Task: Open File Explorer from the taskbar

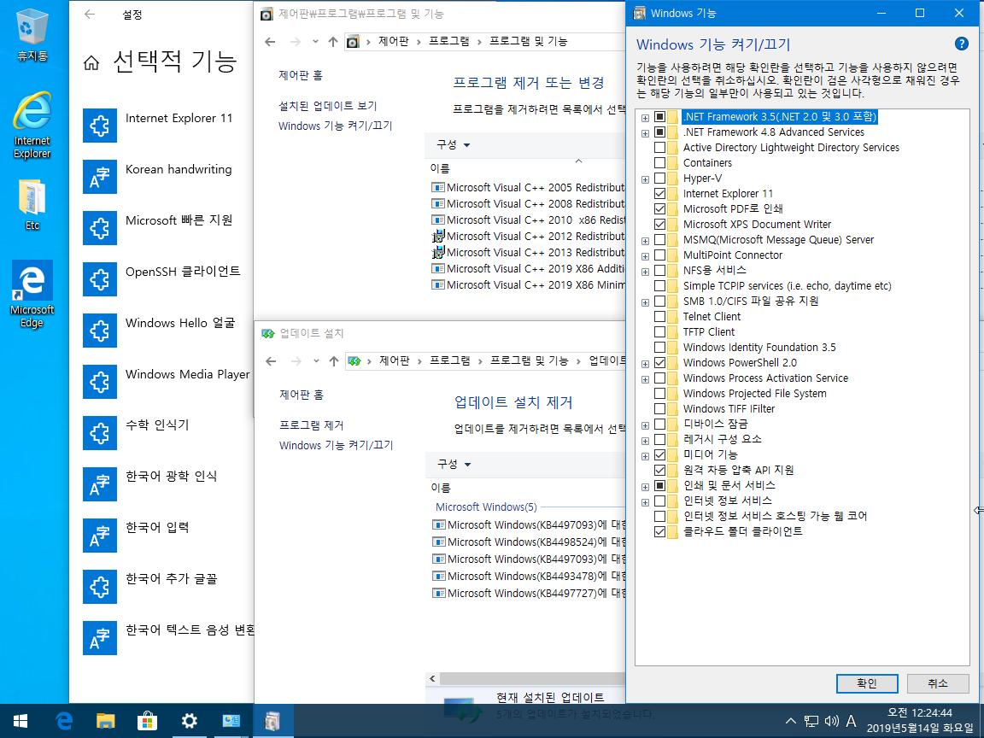Action: coord(105,721)
